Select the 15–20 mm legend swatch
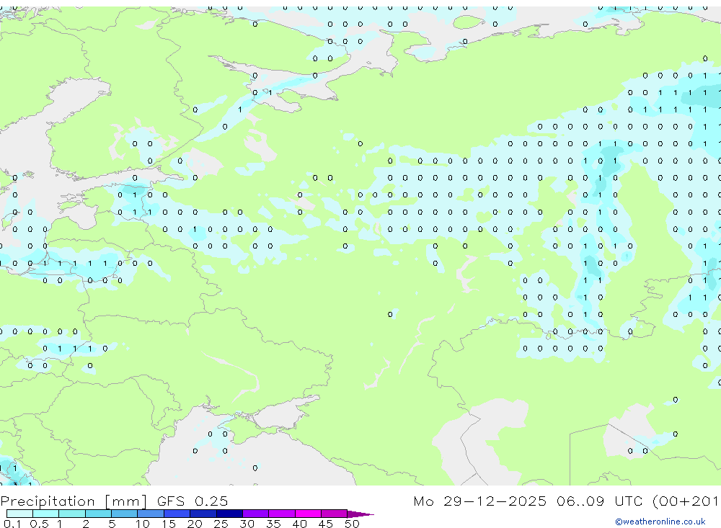Image resolution: width=721 pixels, height=528 pixels. [177, 514]
